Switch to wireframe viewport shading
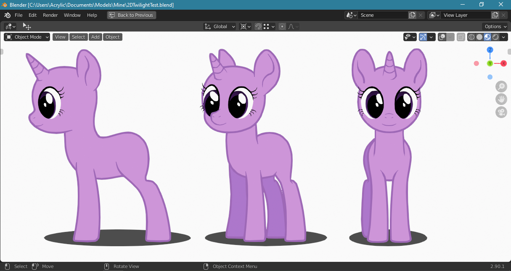 [471, 37]
